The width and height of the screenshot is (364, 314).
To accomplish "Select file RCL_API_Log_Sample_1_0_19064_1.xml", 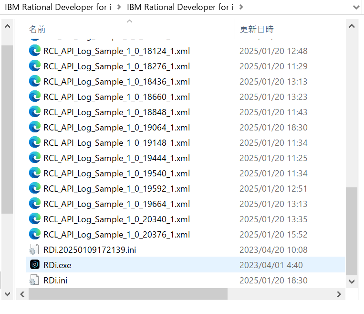I will tap(117, 128).
